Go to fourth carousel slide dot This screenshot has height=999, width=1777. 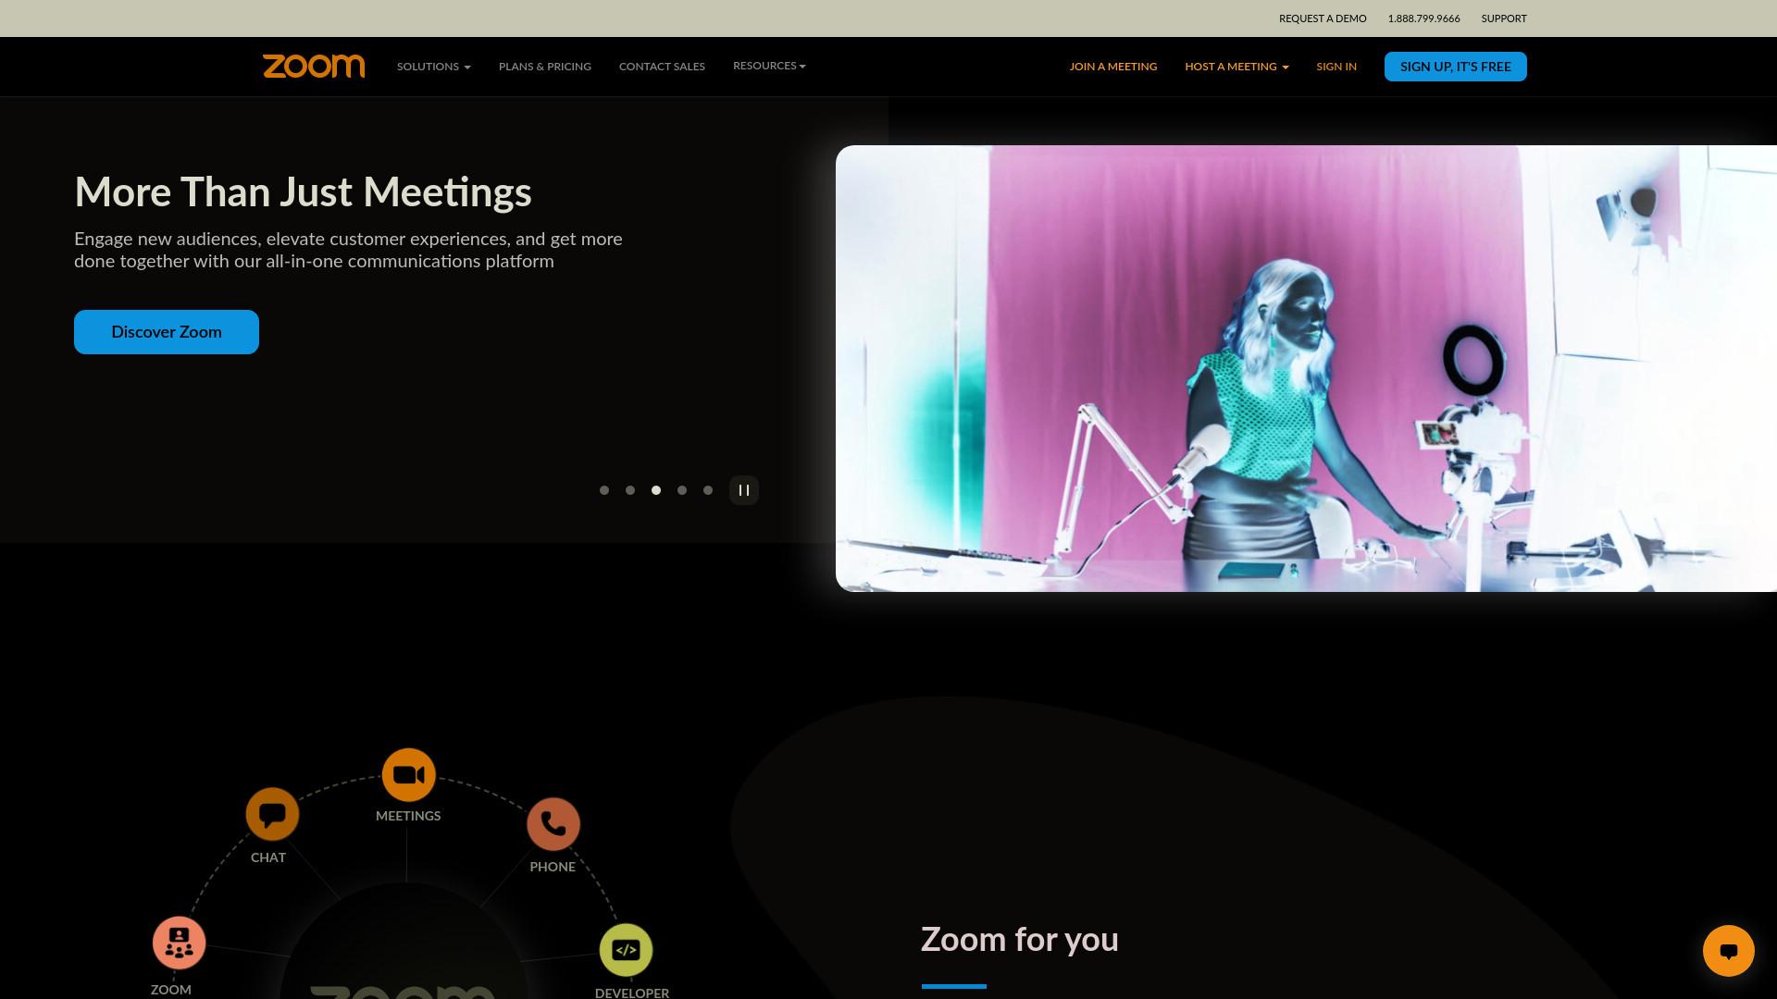(x=682, y=490)
